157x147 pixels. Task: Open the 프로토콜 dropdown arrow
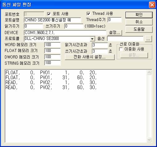(x=92, y=39)
